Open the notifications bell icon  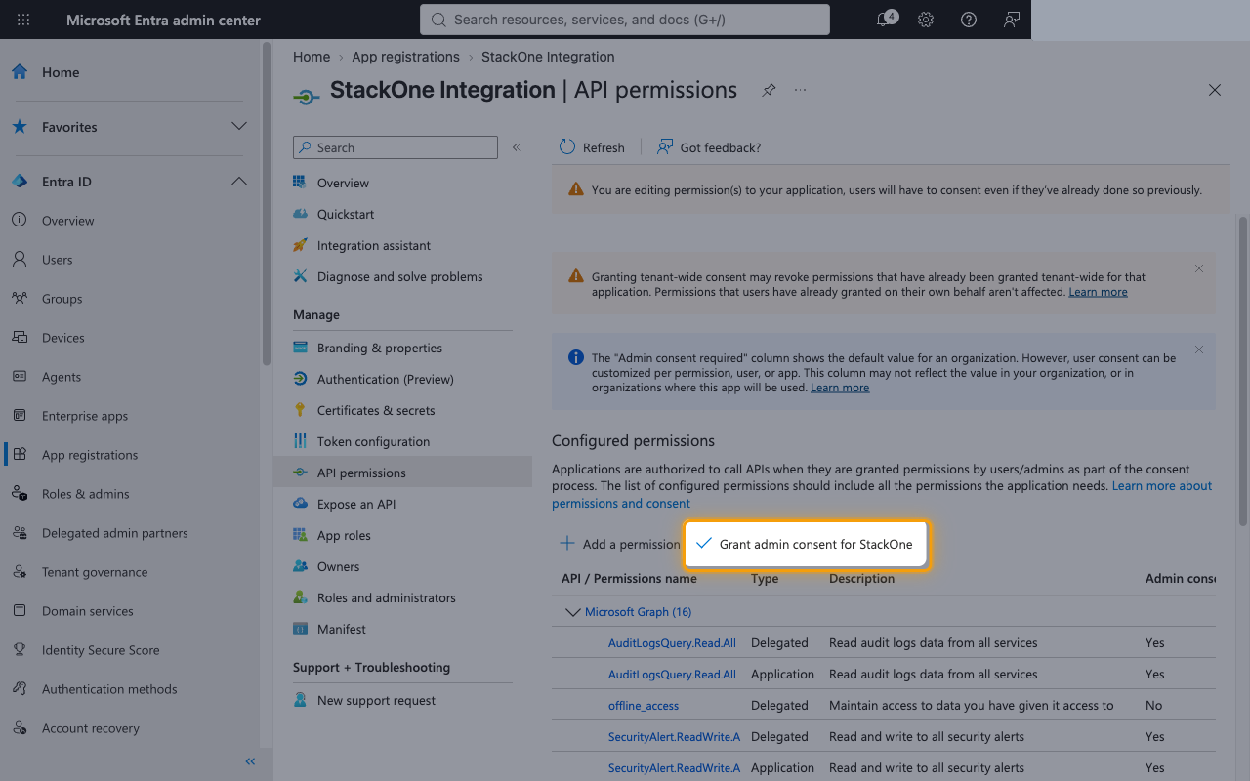pyautogui.click(x=885, y=20)
